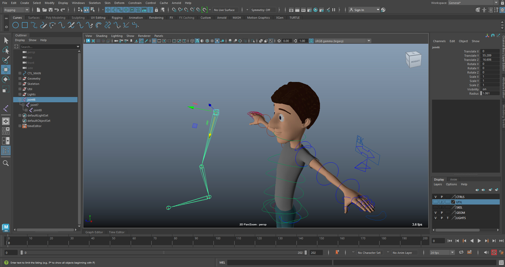This screenshot has width=505, height=267.
Task: Toggle visibility V box for the UTIL layer
Action: [435, 202]
